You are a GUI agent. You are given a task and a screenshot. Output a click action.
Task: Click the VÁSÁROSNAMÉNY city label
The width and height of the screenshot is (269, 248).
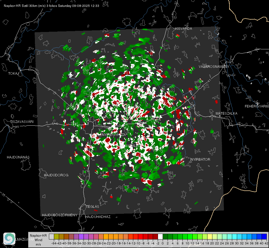(214, 67)
